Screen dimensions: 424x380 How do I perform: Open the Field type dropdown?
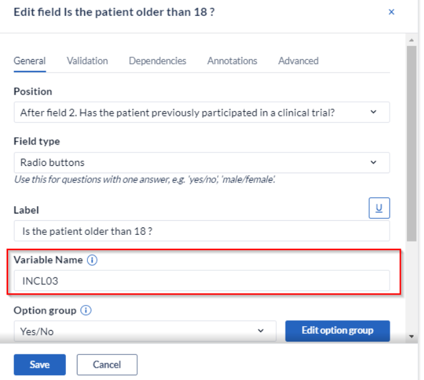[x=202, y=162]
